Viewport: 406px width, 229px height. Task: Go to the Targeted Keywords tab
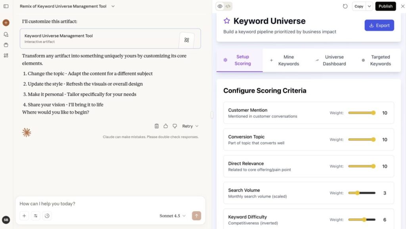(377, 60)
